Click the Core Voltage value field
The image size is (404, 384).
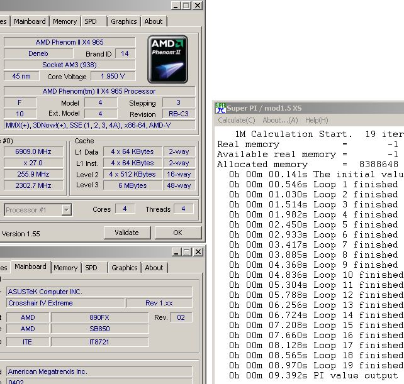pos(113,76)
